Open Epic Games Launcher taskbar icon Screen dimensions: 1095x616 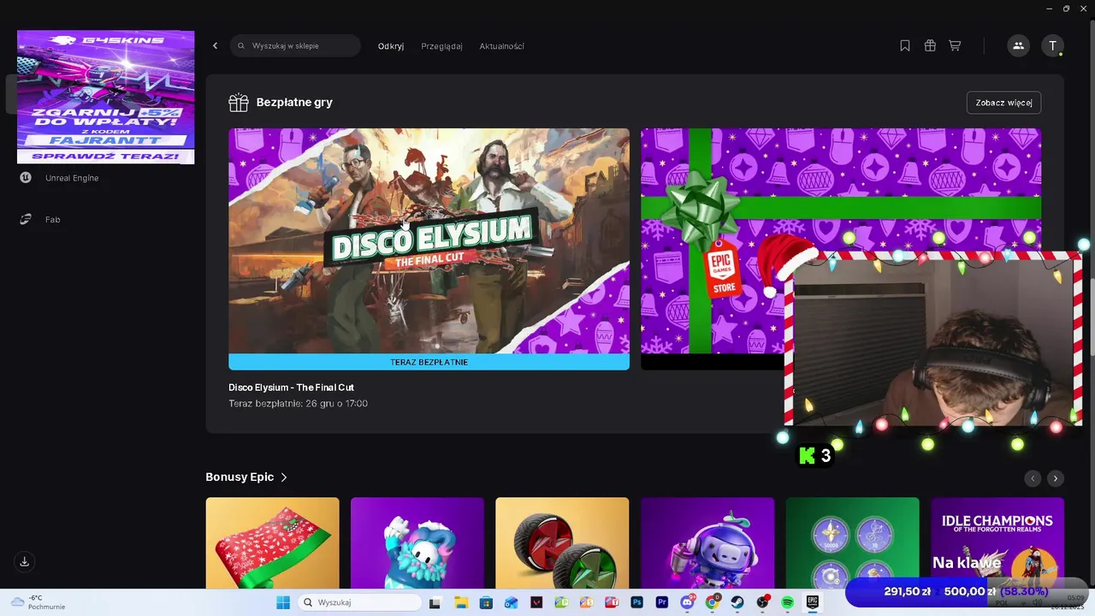click(x=812, y=603)
